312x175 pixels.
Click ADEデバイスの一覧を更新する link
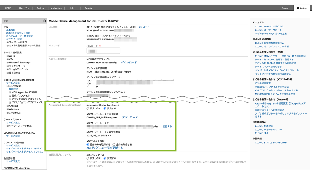(x=105, y=148)
